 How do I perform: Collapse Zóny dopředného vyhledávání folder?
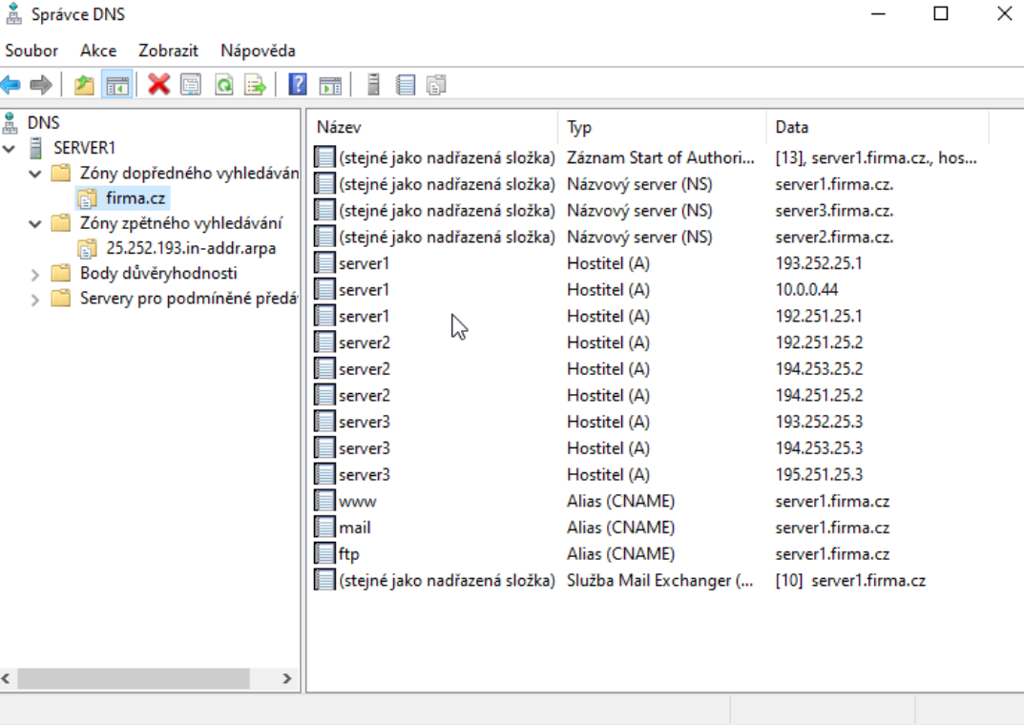click(x=35, y=174)
